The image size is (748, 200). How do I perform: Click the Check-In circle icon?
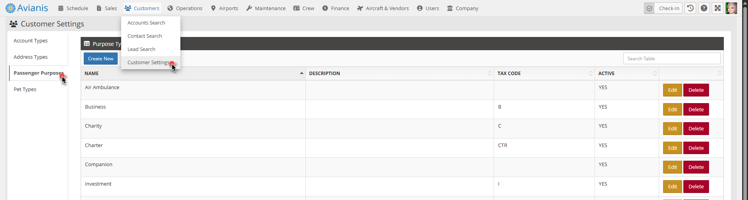point(649,8)
